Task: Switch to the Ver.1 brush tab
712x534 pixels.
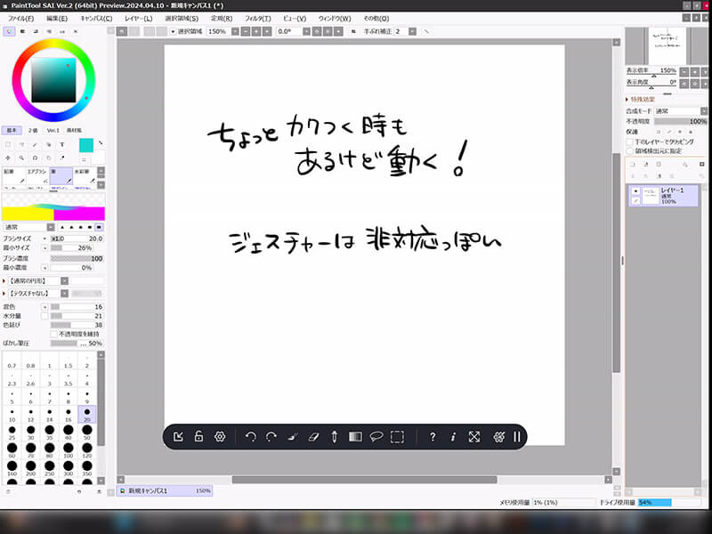Action: (53, 131)
